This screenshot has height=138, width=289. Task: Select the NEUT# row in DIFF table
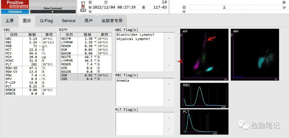[86, 39]
